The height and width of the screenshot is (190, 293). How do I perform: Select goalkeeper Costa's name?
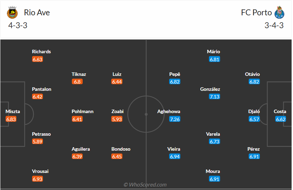[280, 111]
